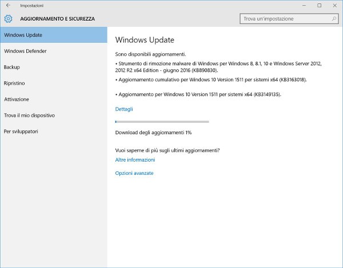Click the KB890830 malware removal tool entry
The image size is (343, 268).
point(218,67)
